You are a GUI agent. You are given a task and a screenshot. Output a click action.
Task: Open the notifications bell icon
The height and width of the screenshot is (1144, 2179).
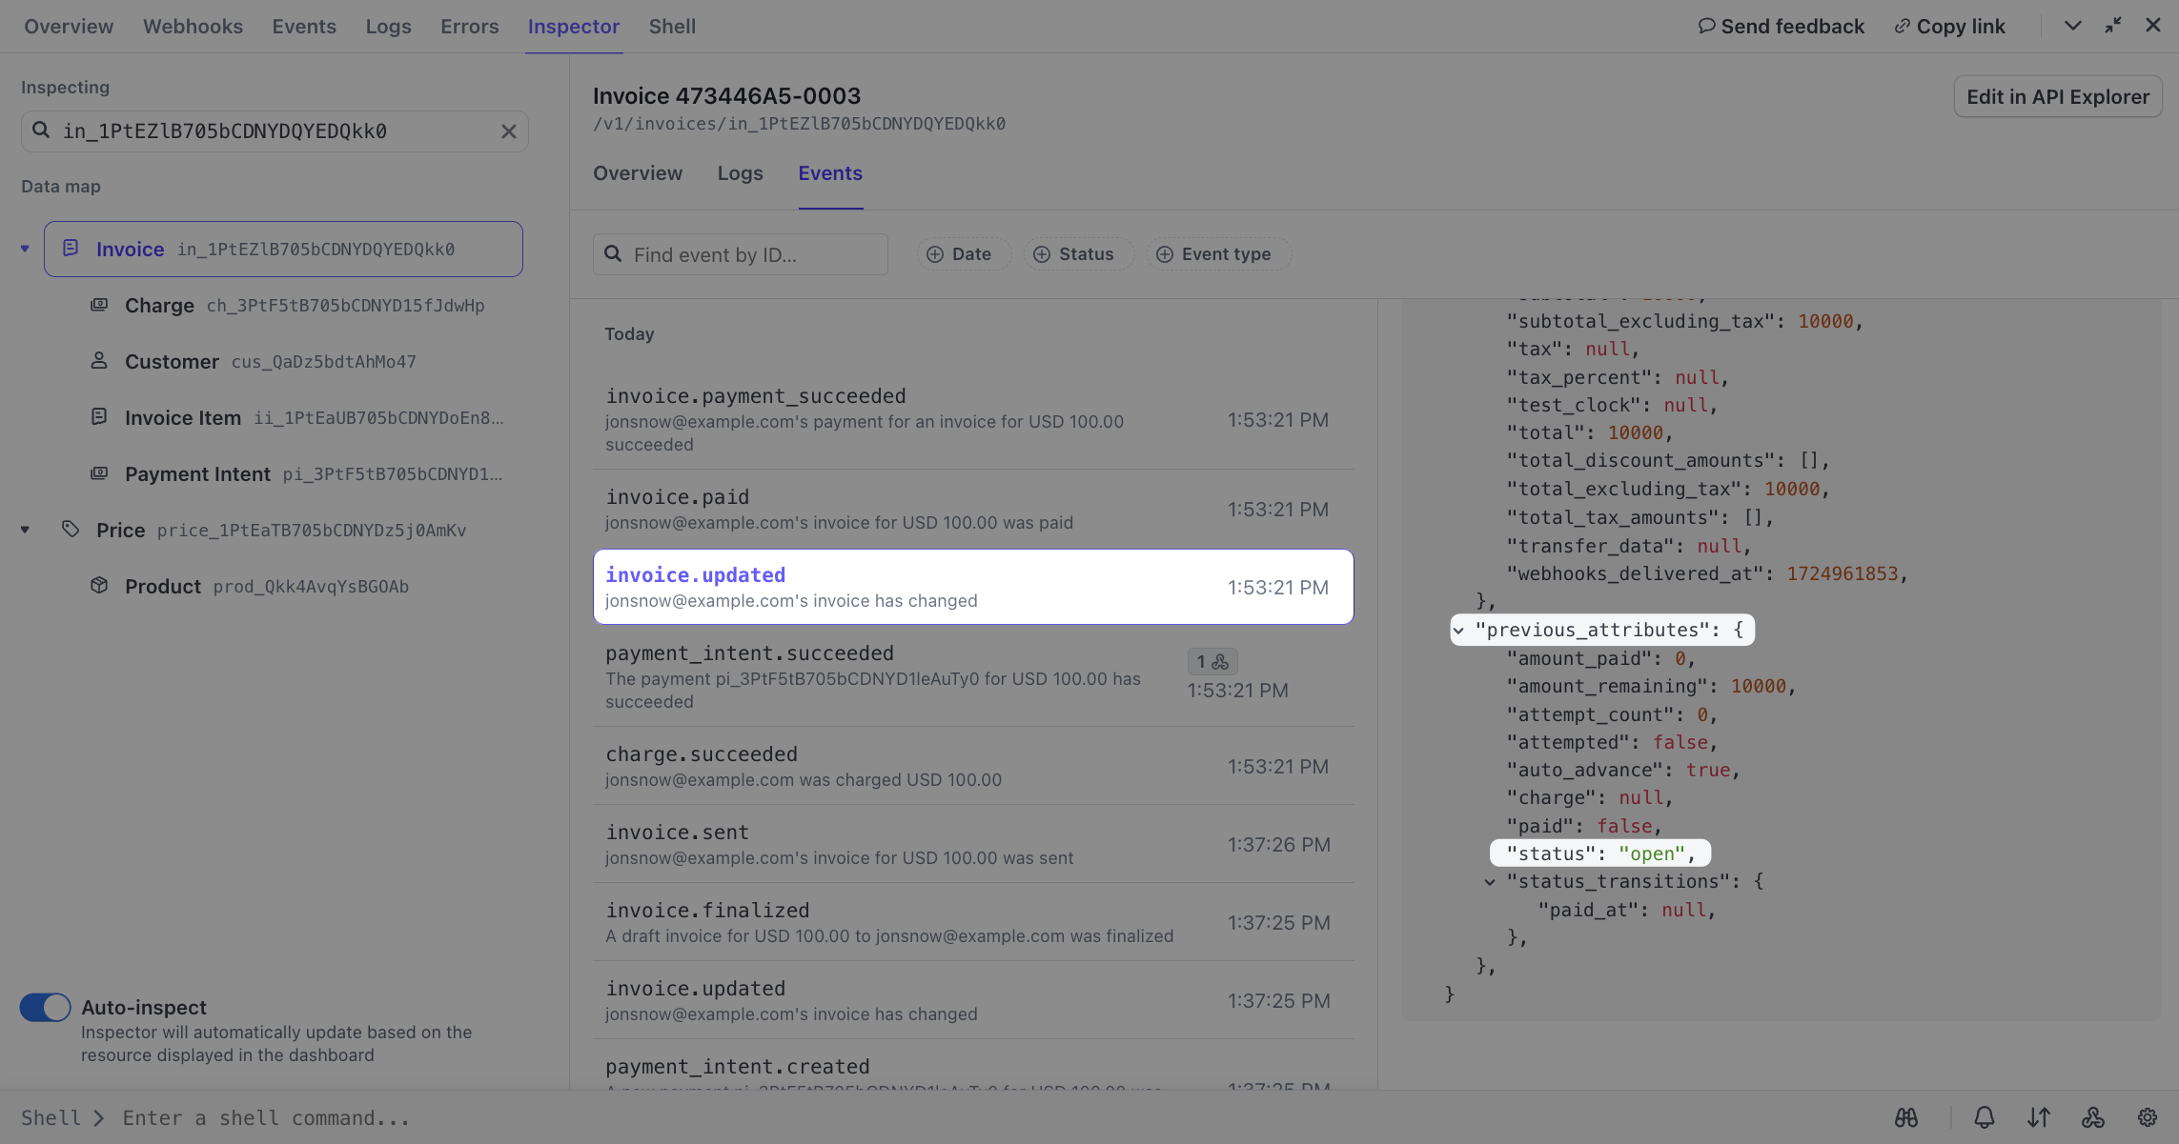click(x=1984, y=1117)
